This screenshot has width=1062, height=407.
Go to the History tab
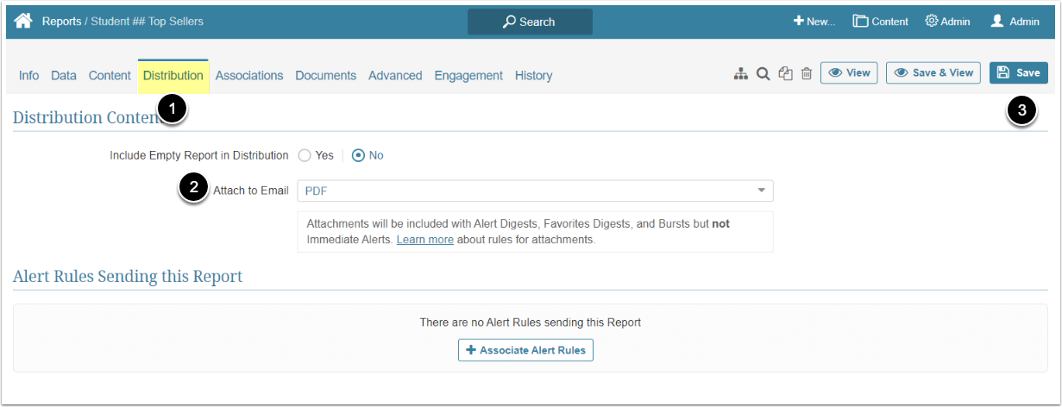tap(533, 76)
